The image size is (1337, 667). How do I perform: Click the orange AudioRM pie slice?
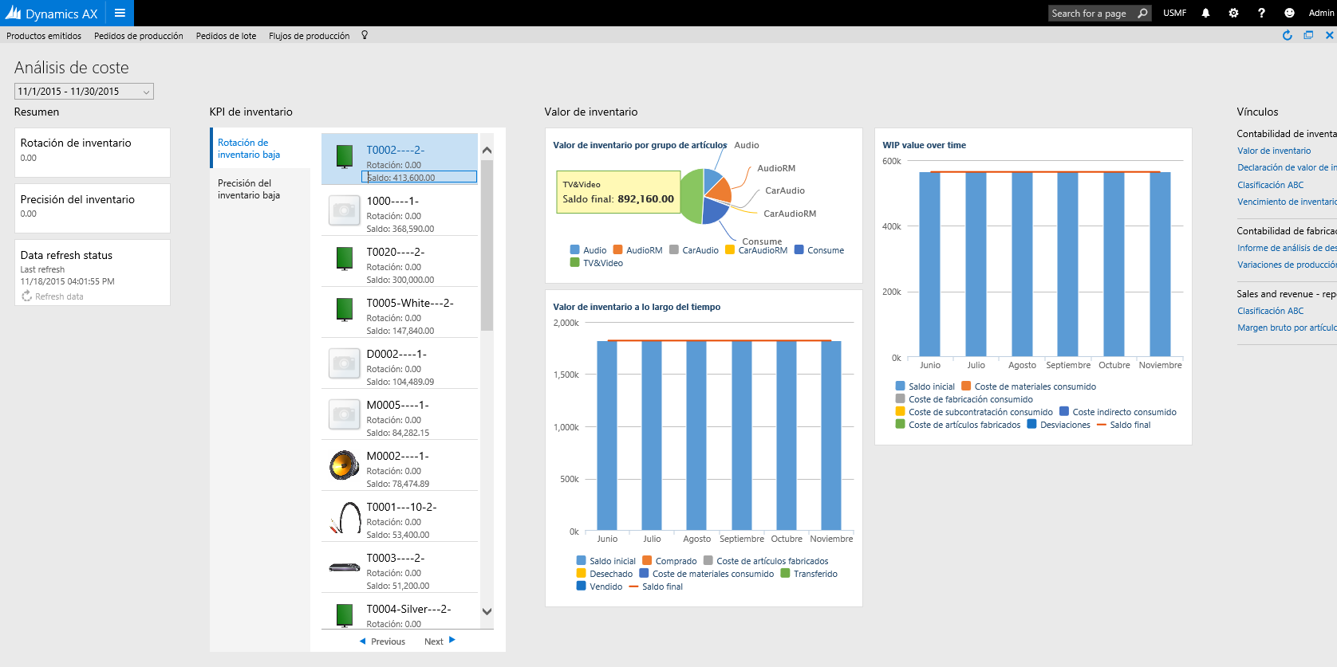pyautogui.click(x=720, y=191)
